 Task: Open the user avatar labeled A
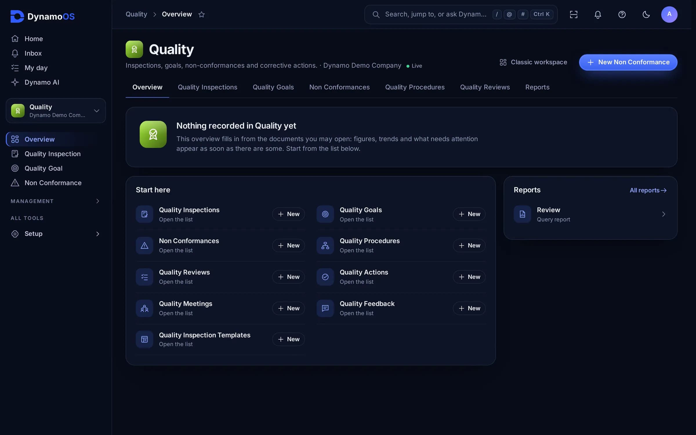pos(669,14)
